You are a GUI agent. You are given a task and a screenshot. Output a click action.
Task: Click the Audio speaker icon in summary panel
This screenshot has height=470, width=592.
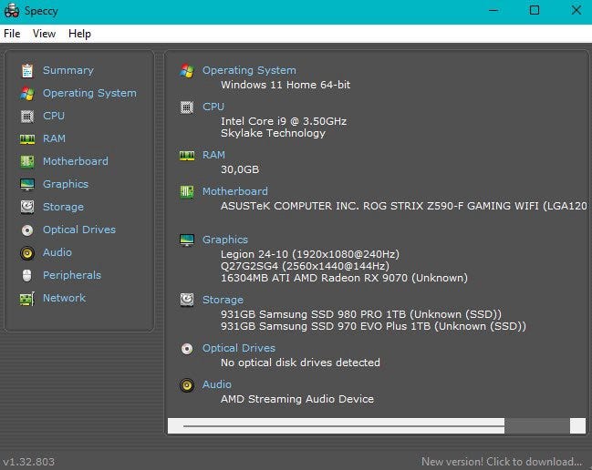coord(187,385)
